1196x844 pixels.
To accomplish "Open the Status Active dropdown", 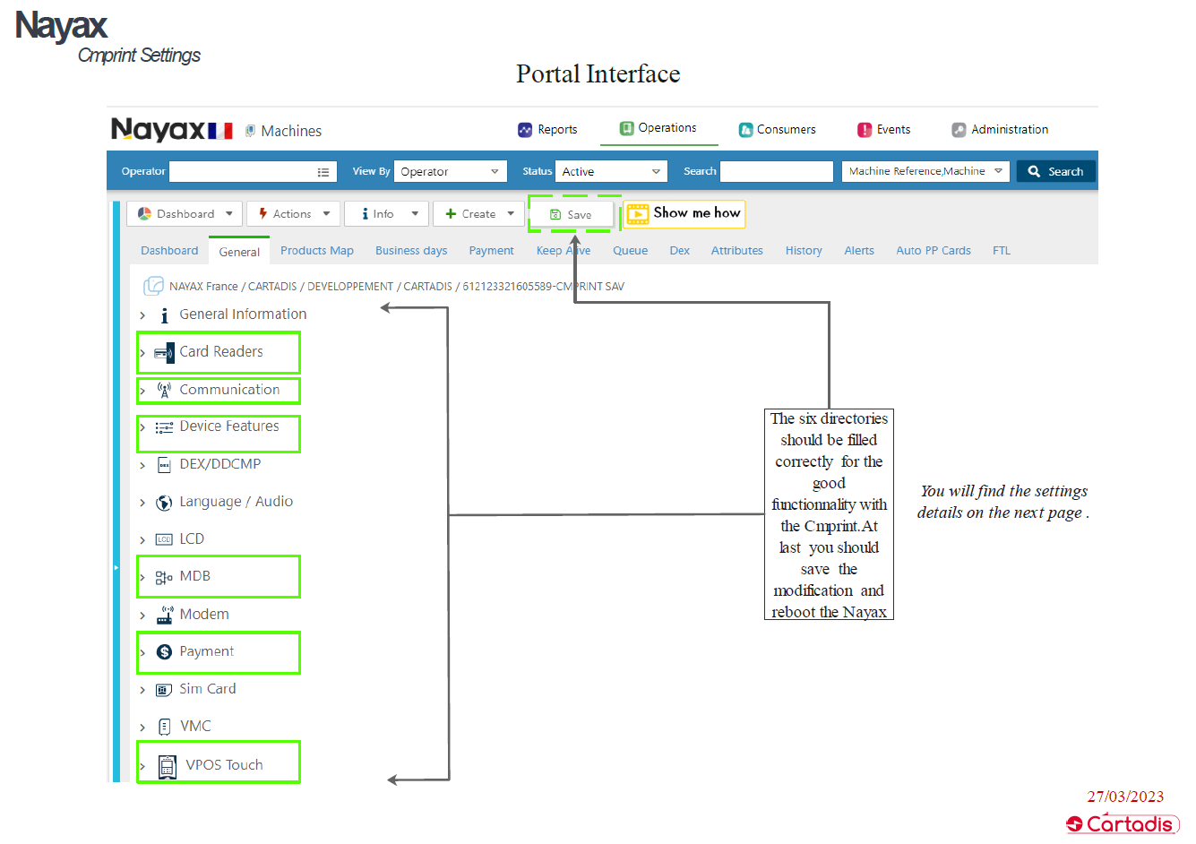I will (x=611, y=172).
